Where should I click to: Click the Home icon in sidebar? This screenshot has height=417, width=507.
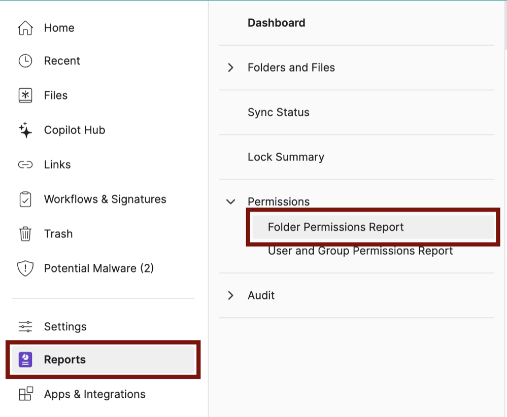click(x=24, y=28)
